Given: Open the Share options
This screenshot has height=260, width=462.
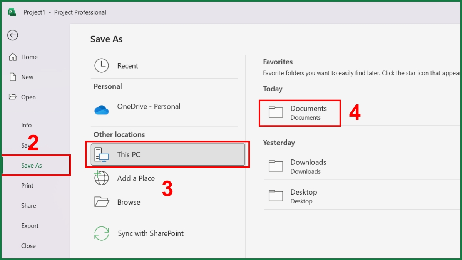Looking at the screenshot, I should [x=28, y=205].
